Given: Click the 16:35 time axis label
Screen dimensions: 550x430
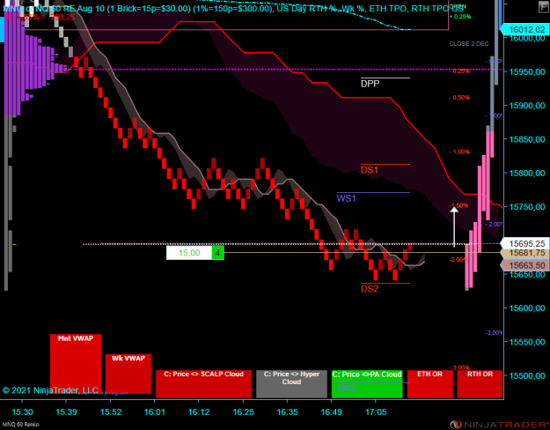Looking at the screenshot, I should (287, 411).
